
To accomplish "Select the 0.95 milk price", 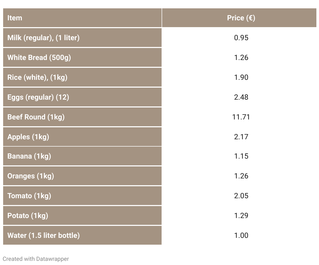I will click(x=241, y=38).
